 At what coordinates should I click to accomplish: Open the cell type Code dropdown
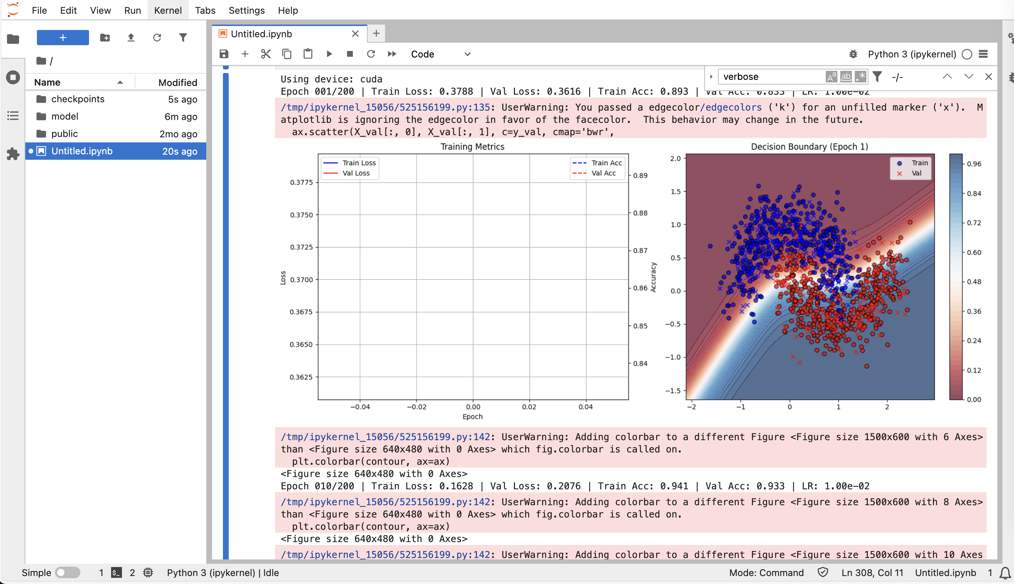(x=440, y=54)
